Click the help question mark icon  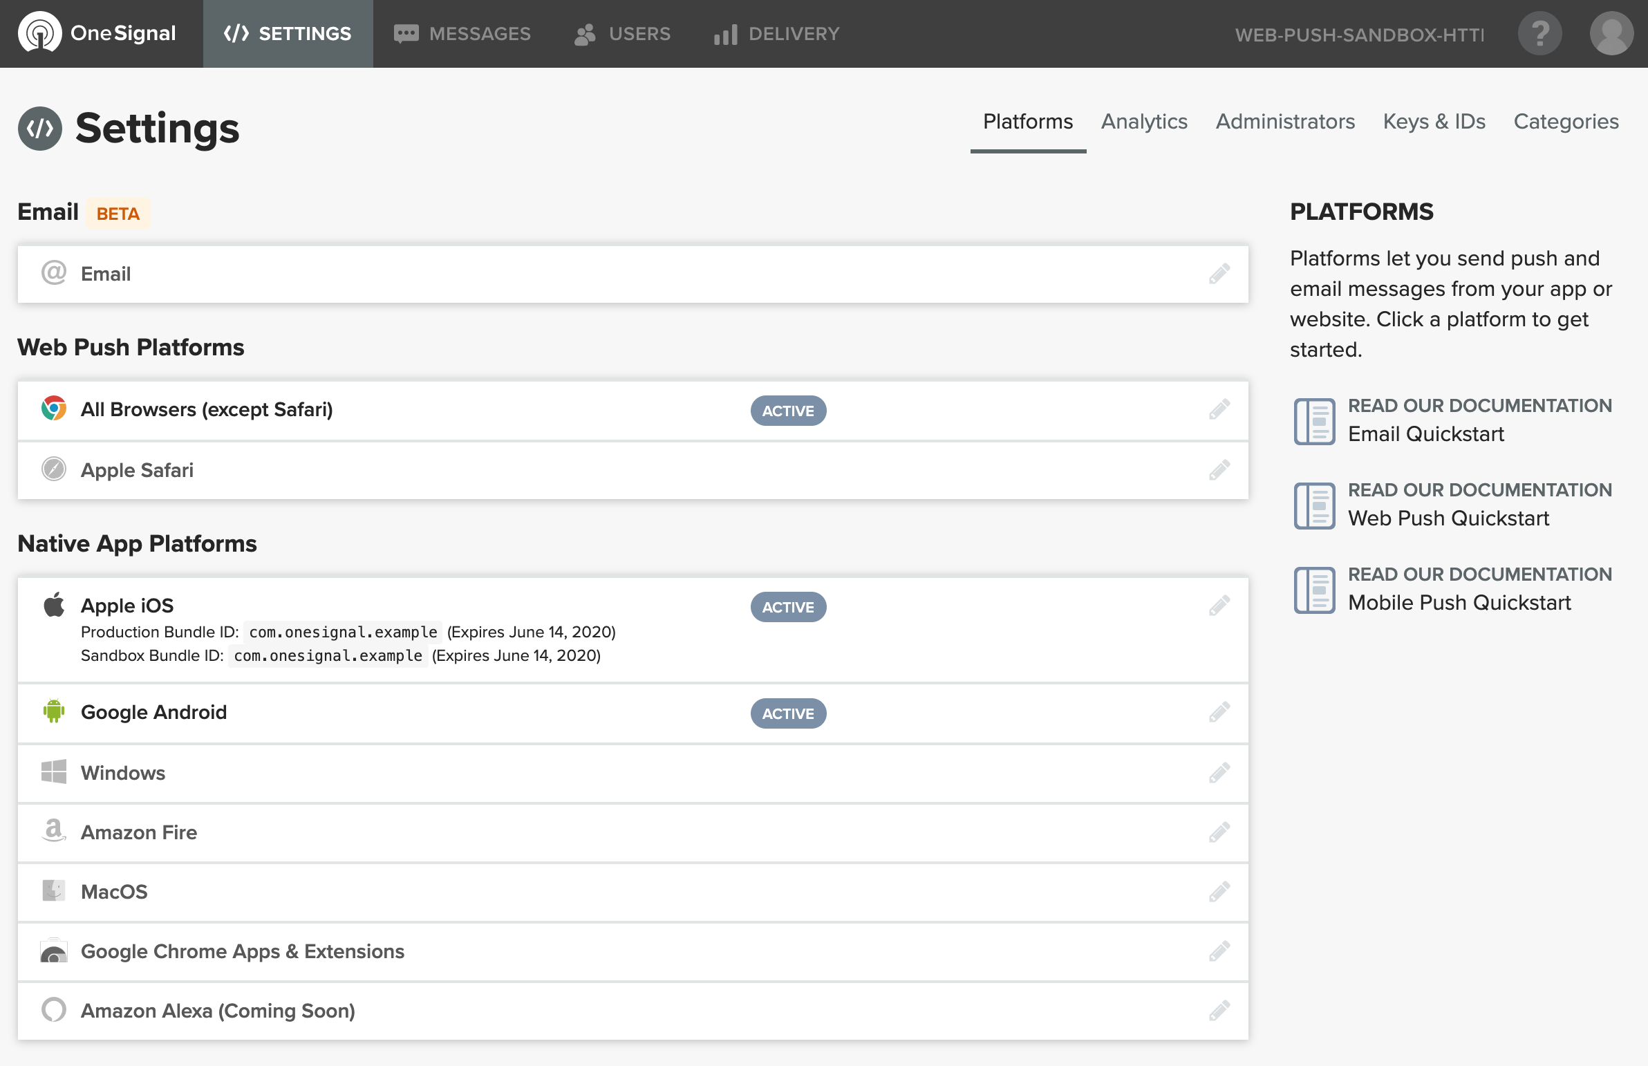[1539, 33]
